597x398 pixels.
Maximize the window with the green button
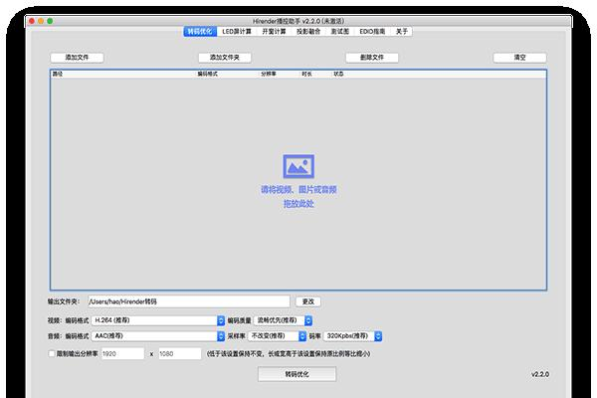(50, 21)
